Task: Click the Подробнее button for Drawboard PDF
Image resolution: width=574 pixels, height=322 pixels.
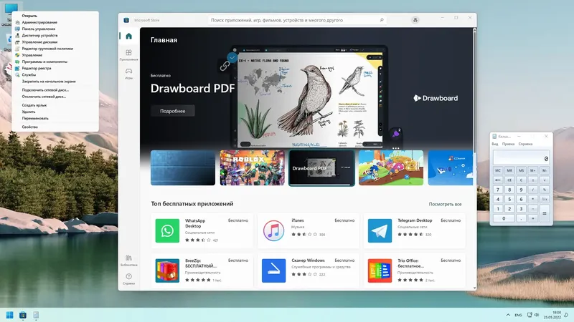Action: pyautogui.click(x=172, y=111)
